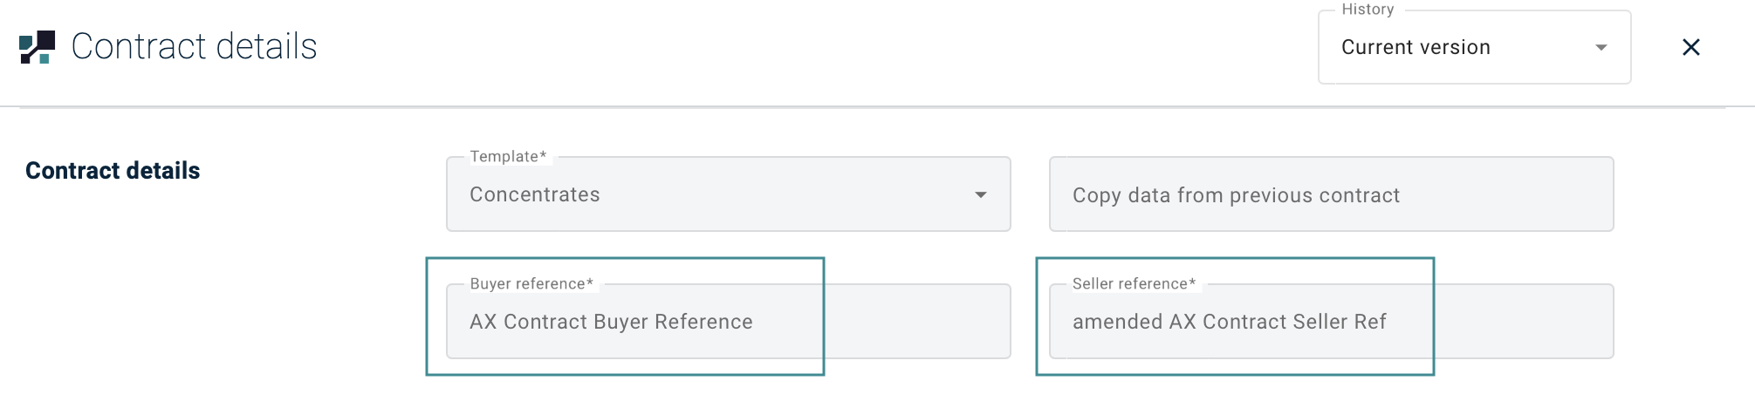Click Copy data from previous contract field
This screenshot has height=408, width=1755.
click(1330, 195)
